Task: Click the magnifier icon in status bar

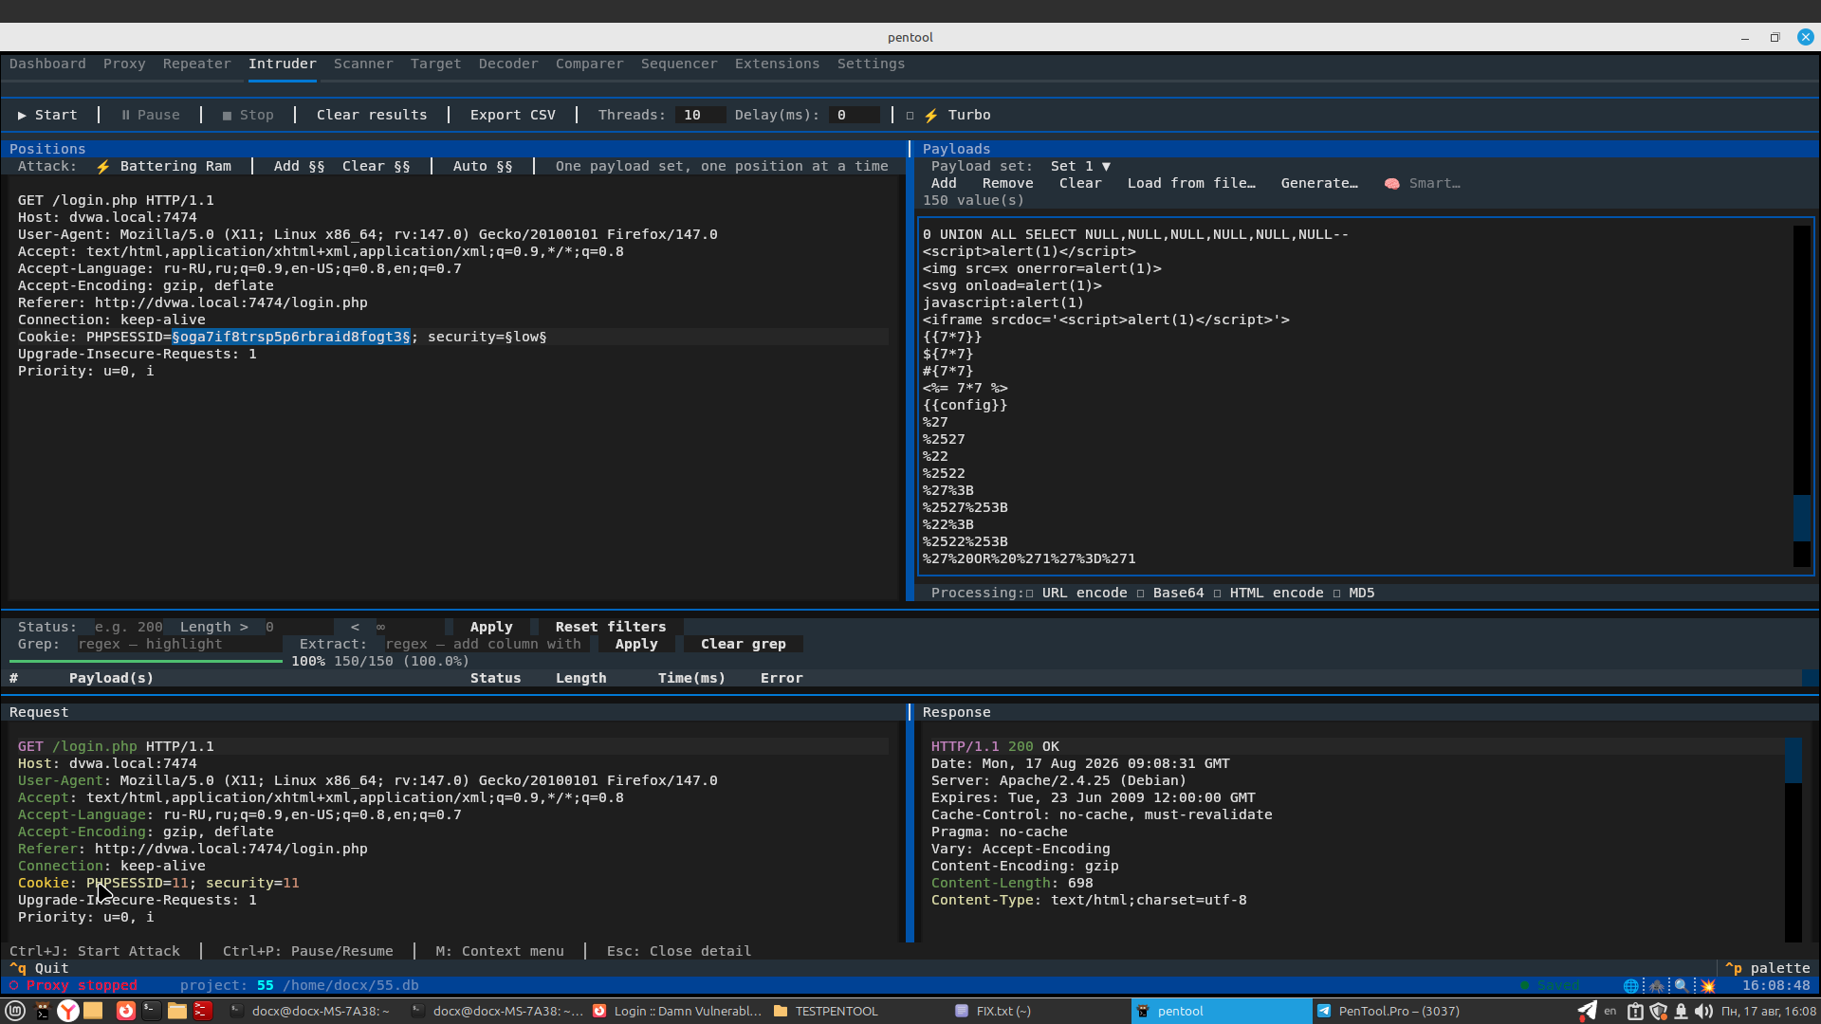Action: 1682,986
